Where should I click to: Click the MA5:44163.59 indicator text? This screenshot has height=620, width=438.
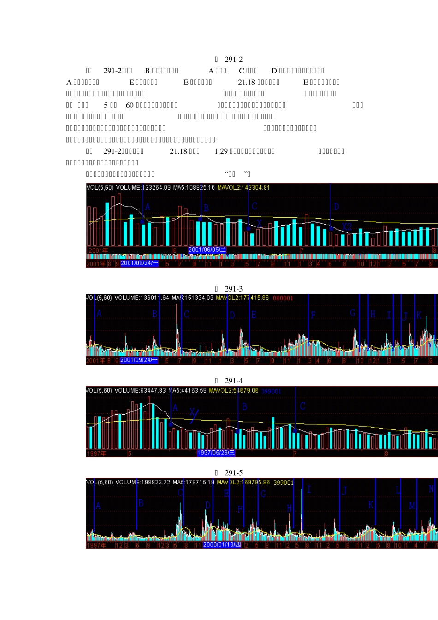(187, 391)
